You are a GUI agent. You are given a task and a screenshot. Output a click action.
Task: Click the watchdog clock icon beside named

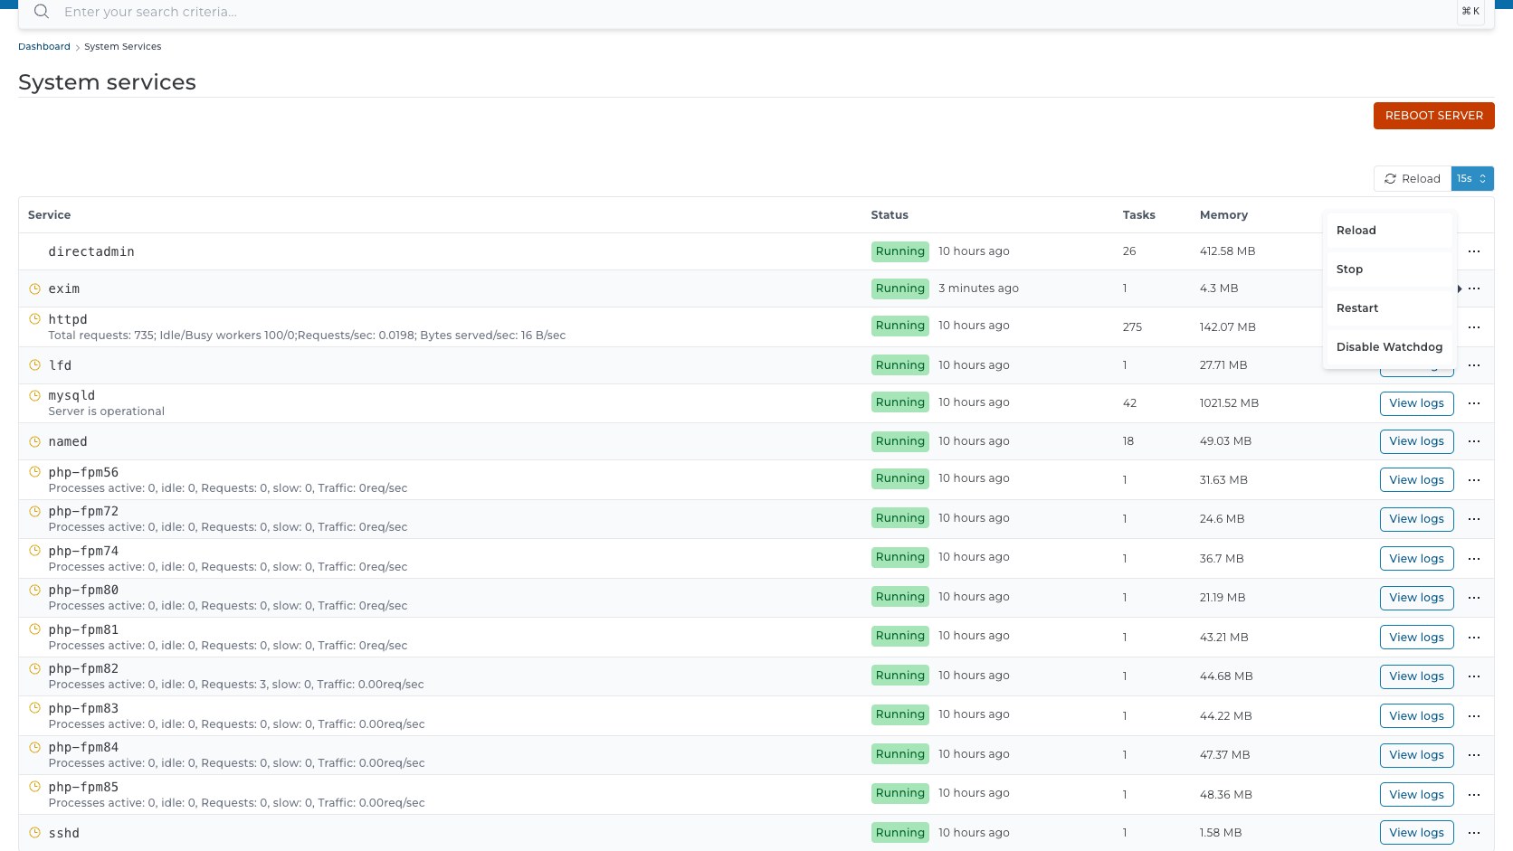click(x=35, y=441)
